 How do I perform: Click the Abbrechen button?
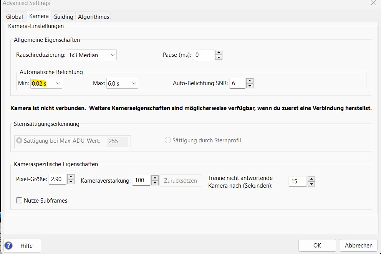pyautogui.click(x=359, y=246)
